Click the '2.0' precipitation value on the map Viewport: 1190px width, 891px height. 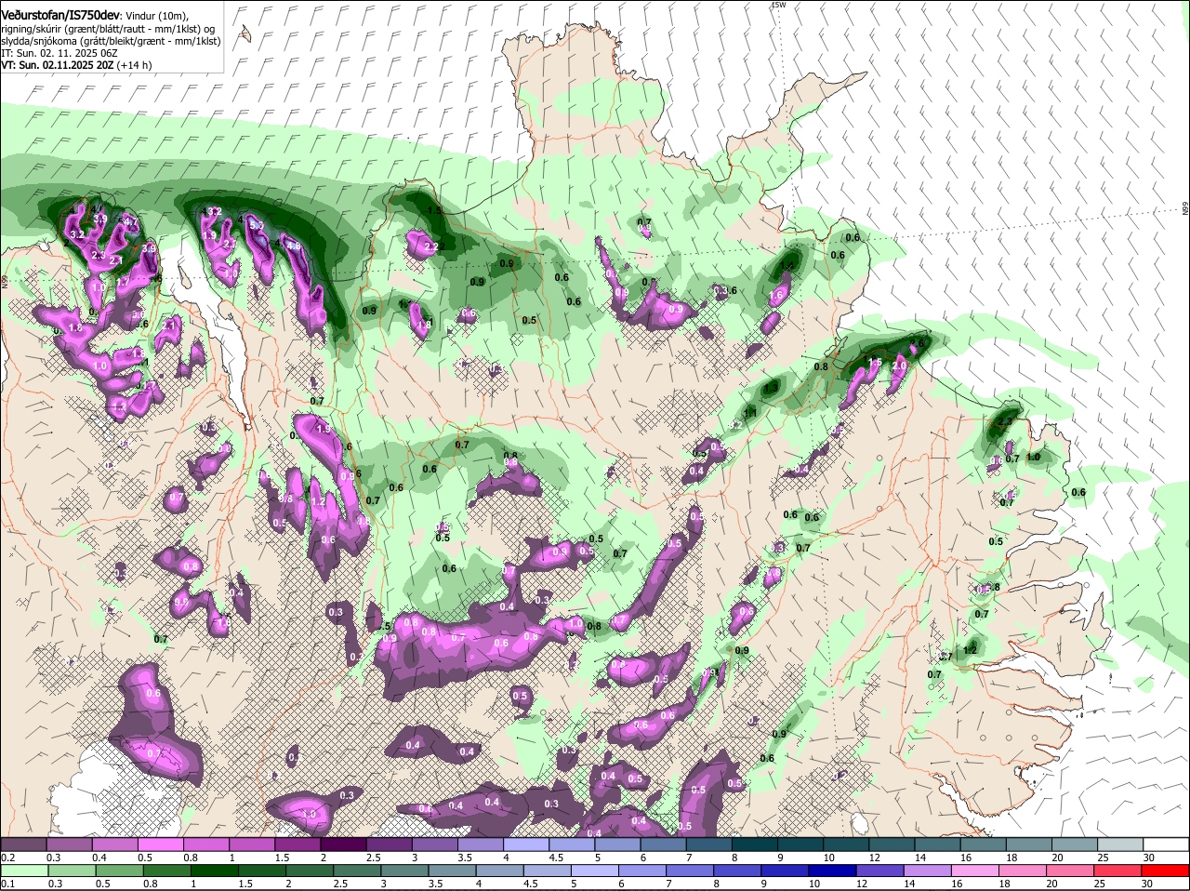point(898,366)
